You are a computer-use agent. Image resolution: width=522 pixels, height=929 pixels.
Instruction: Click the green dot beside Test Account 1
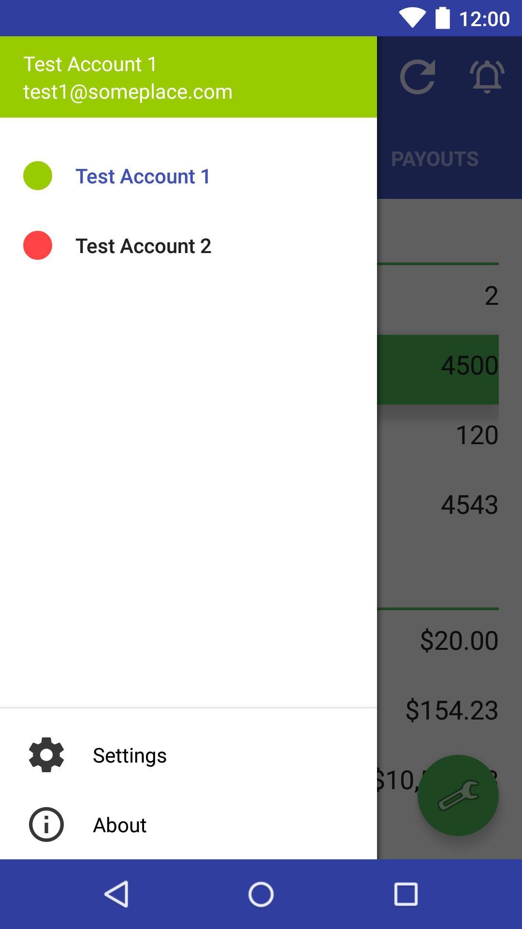(x=38, y=176)
